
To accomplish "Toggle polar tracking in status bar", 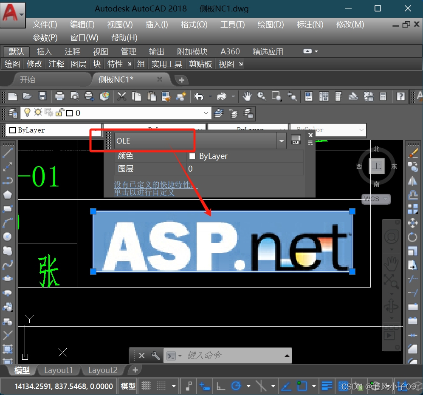I will coord(236,386).
